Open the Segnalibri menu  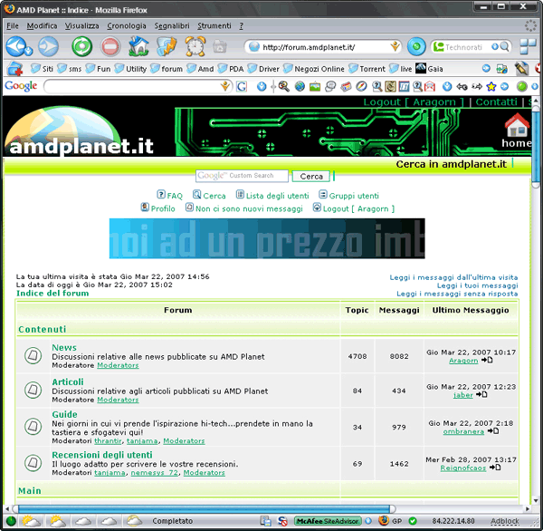[172, 25]
